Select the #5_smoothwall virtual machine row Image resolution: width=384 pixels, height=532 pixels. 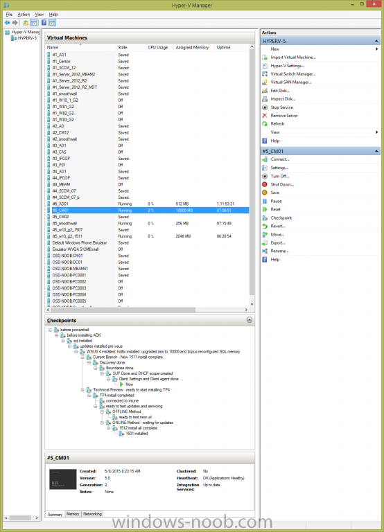pyautogui.click(x=148, y=223)
